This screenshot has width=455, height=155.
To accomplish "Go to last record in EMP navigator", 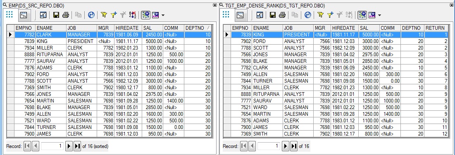I will [77, 146].
